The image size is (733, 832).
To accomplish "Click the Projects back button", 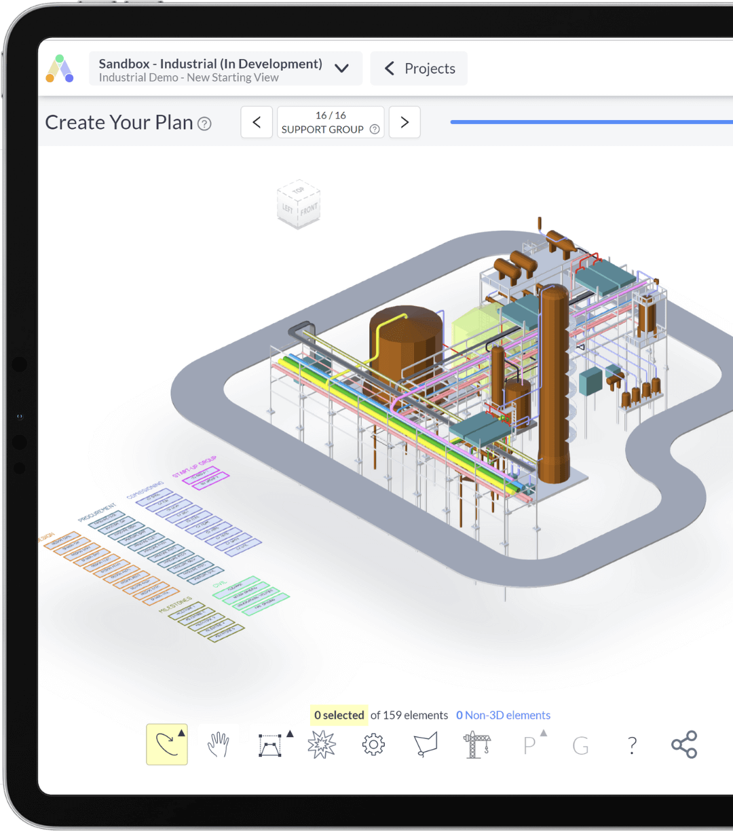I will pyautogui.click(x=418, y=68).
